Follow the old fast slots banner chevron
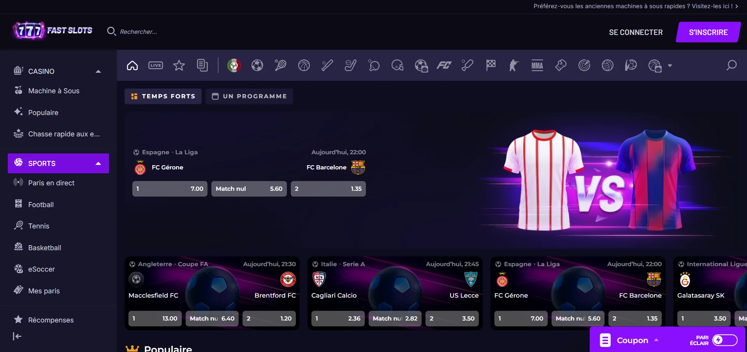Viewport: 747px width, 352px height. coord(737,6)
